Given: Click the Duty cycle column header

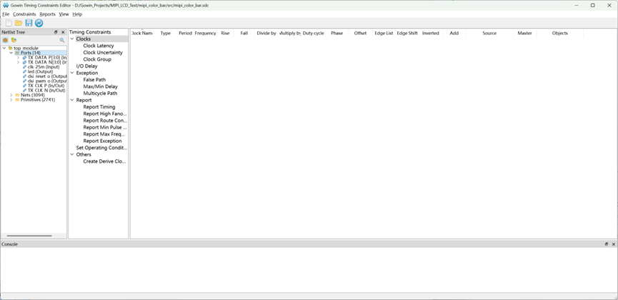Looking at the screenshot, I should point(314,33).
